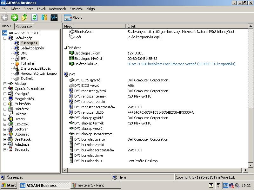Click the Multimédia speaker icon
This screenshot has height=190, width=254.
click(11, 104)
